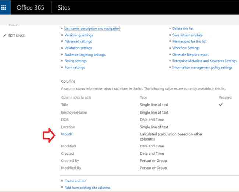Click Generate file plan report
The image size is (239, 192).
(x=190, y=54)
